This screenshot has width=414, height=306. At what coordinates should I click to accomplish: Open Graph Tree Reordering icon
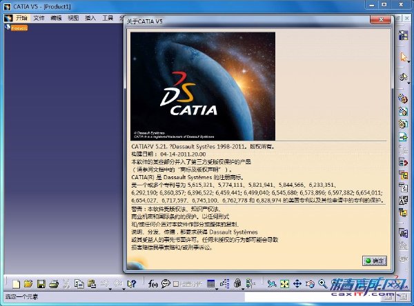pyautogui.click(x=403, y=174)
